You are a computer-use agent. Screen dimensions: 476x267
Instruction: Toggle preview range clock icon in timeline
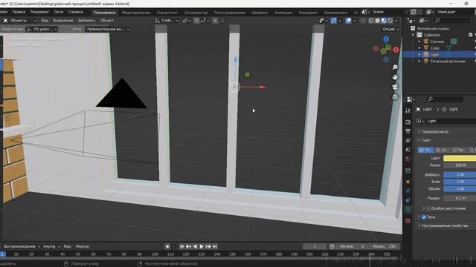332,246
